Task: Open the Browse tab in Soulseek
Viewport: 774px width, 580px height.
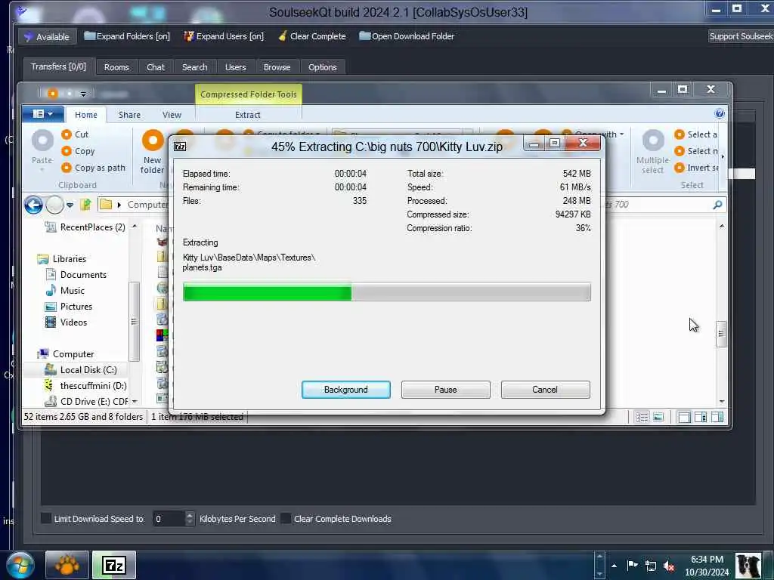Action: pos(277,67)
